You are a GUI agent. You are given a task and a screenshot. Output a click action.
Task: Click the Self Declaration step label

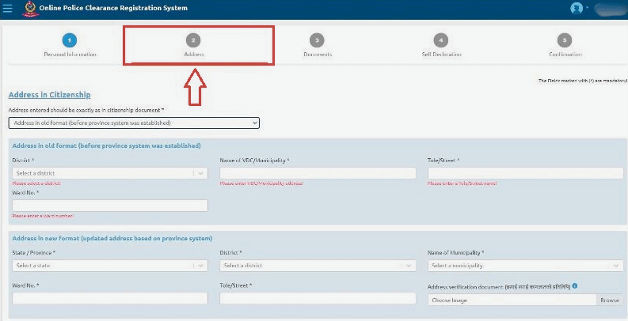coord(441,55)
